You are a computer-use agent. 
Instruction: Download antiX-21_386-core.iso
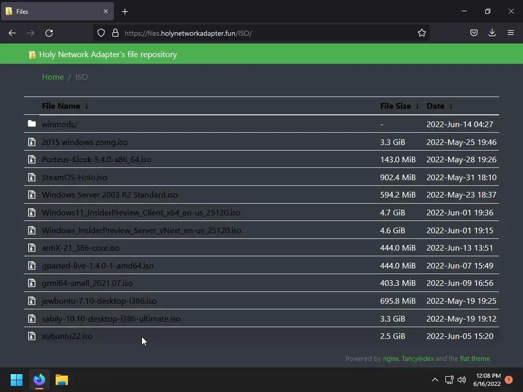(81, 248)
